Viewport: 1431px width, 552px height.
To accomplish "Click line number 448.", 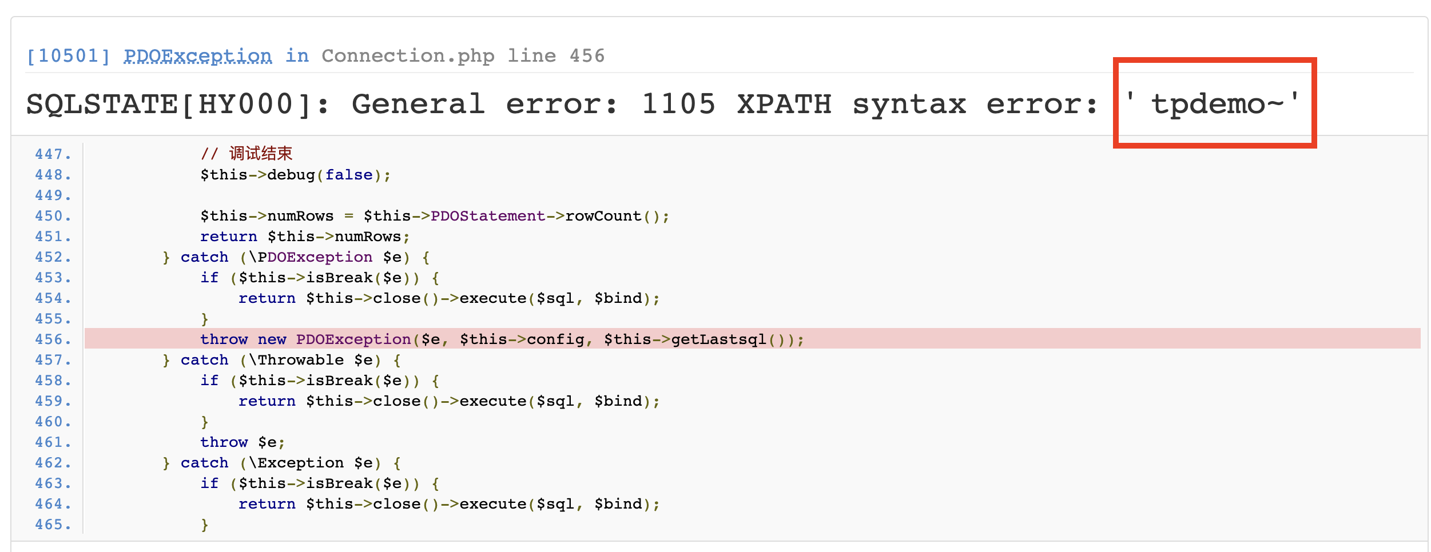I will tap(53, 175).
